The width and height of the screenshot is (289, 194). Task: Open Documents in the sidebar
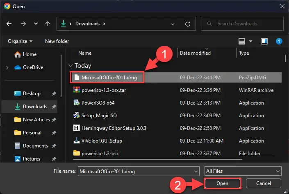31,146
